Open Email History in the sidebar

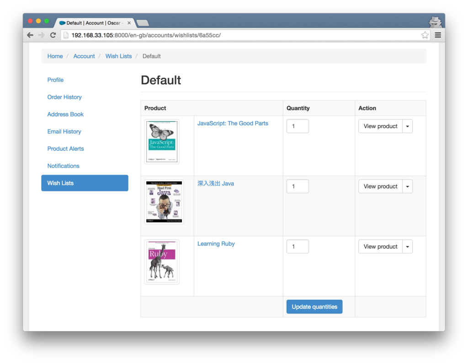pyautogui.click(x=64, y=131)
